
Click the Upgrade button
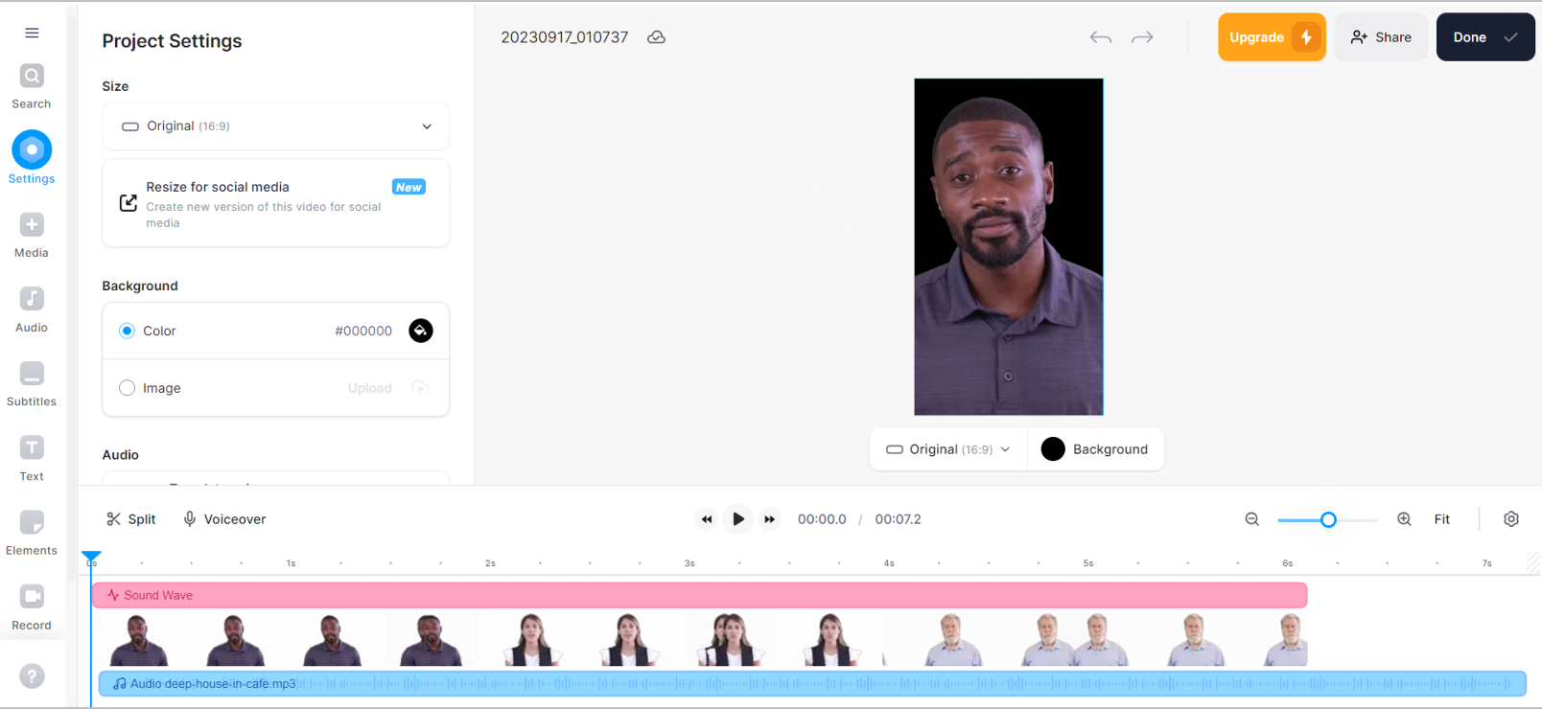click(1272, 37)
